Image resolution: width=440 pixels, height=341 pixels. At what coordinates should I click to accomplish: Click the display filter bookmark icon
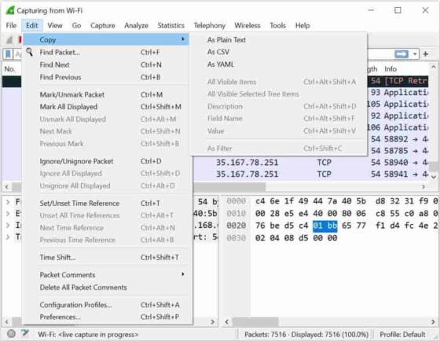[8, 53]
